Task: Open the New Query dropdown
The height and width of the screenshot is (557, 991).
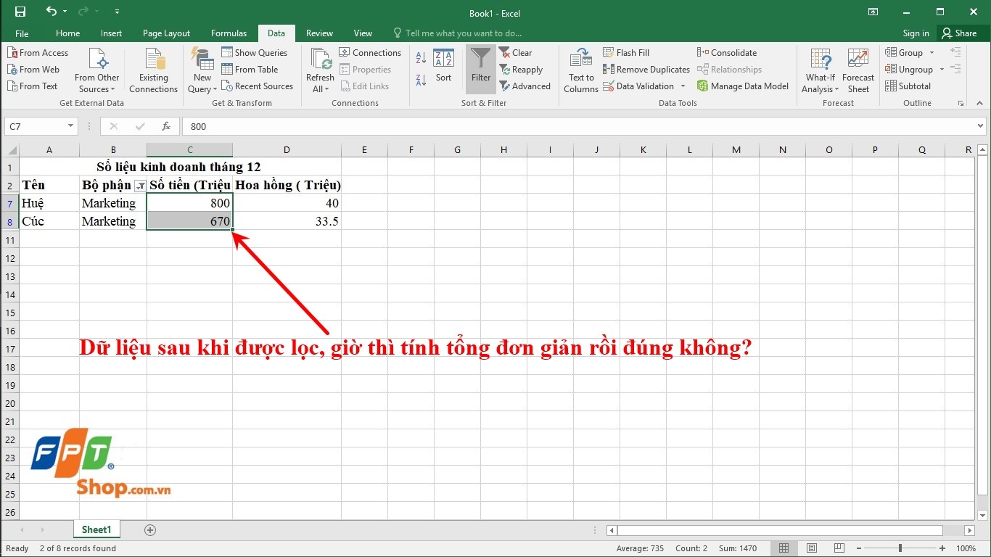Action: pos(202,70)
